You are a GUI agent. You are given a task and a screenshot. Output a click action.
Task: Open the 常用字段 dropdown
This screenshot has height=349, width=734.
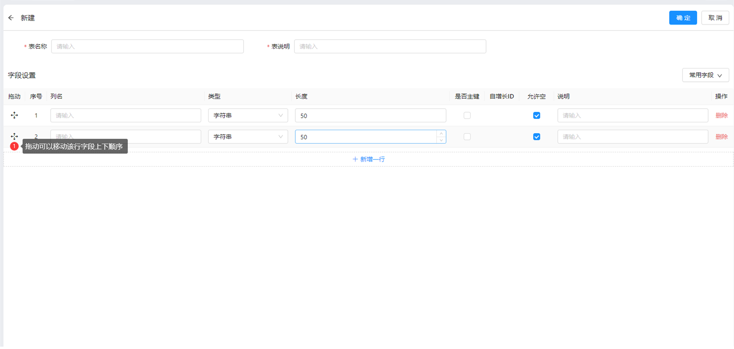(705, 75)
